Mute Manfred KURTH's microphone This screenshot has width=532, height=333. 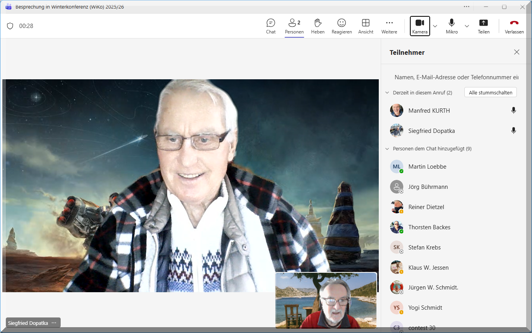513,110
